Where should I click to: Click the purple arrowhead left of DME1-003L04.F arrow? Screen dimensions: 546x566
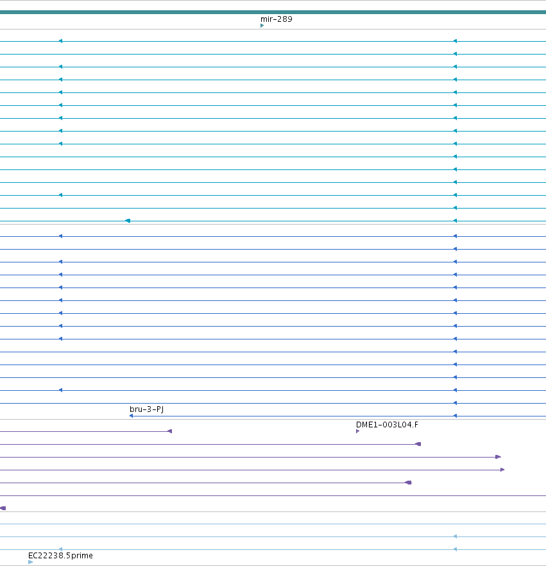[169, 431]
